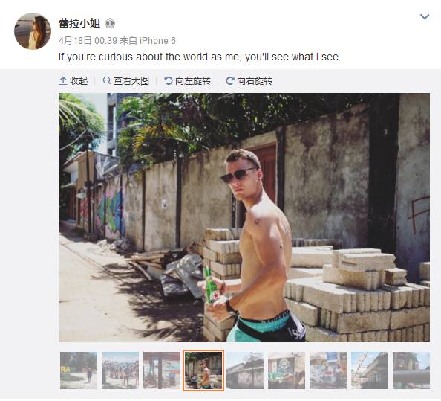Open the post options chevron menu

click(425, 17)
